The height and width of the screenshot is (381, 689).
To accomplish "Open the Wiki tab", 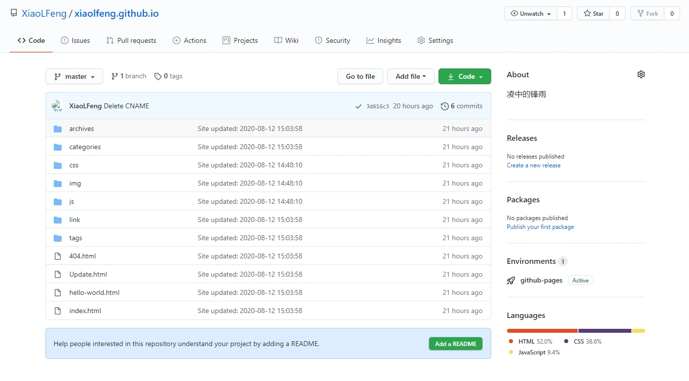I will 286,40.
